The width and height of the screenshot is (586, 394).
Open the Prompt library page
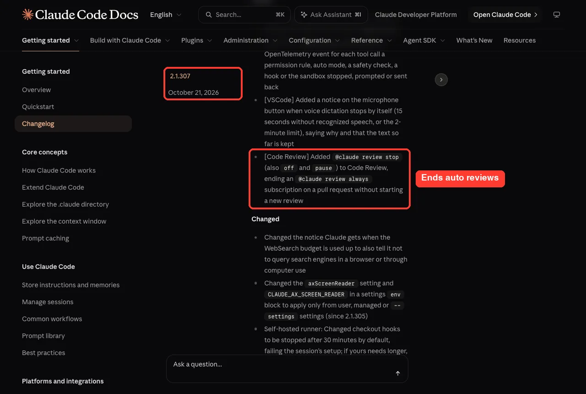[73, 336]
